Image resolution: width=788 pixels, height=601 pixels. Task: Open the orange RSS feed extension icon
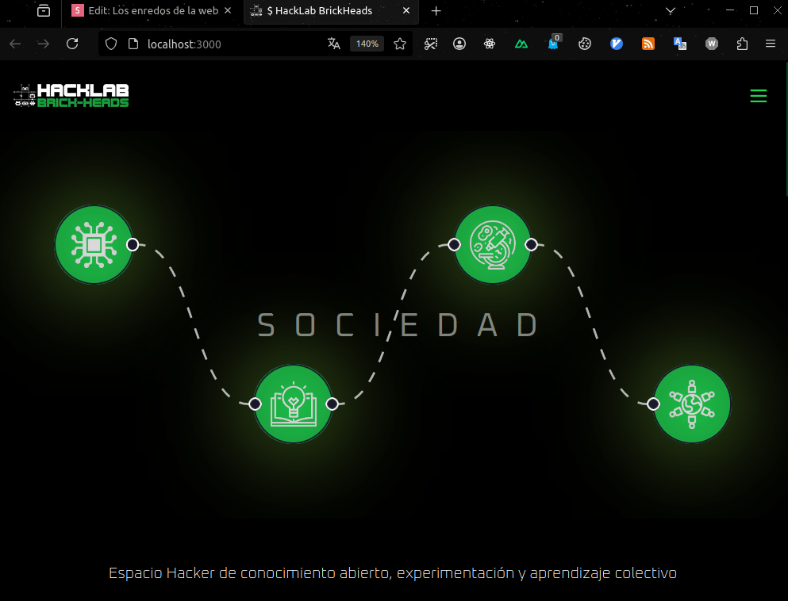pos(648,44)
